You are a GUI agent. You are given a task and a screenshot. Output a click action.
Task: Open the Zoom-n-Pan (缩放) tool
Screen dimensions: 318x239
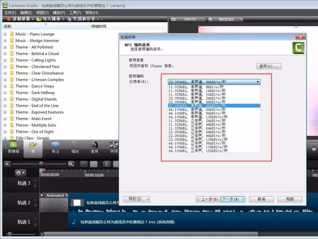pyautogui.click(x=75, y=147)
